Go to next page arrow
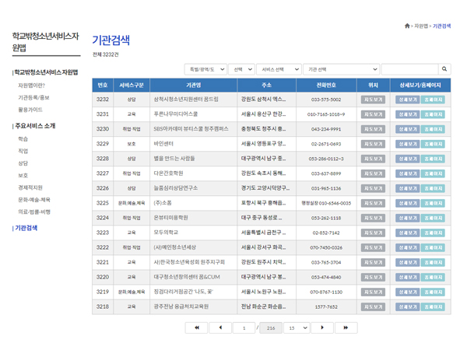The height and width of the screenshot is (350, 467). pyautogui.click(x=322, y=327)
